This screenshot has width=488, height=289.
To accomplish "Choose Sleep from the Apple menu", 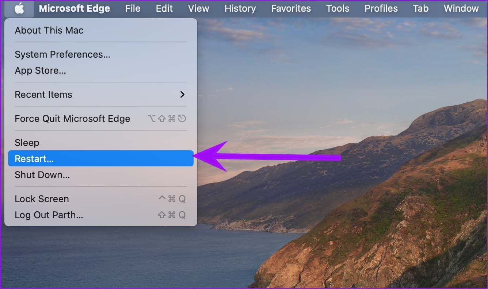I will point(101,143).
